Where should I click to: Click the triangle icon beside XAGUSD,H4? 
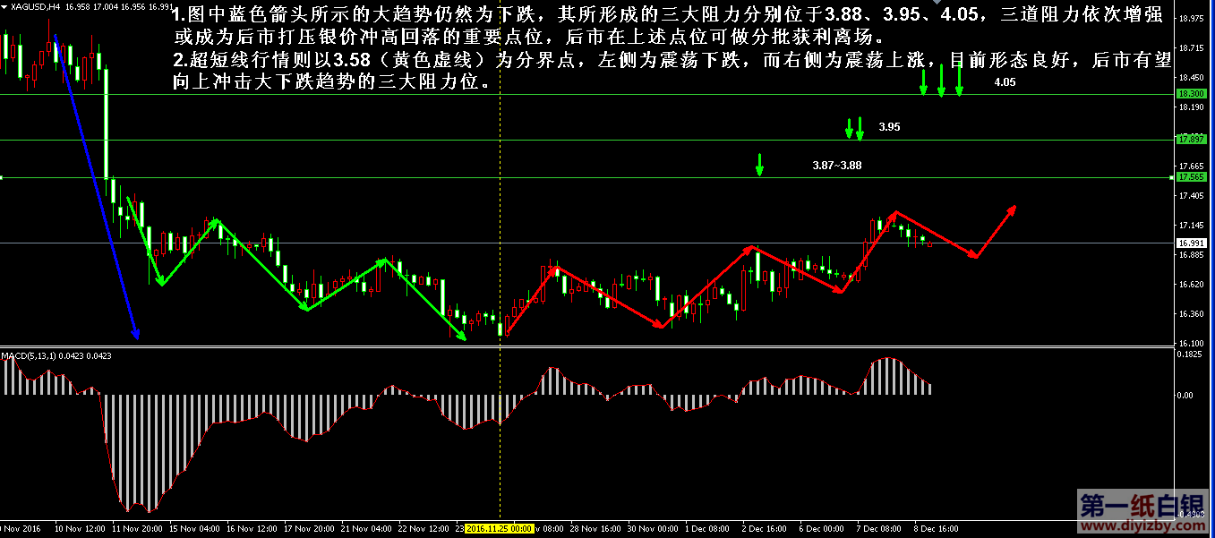click(5, 6)
